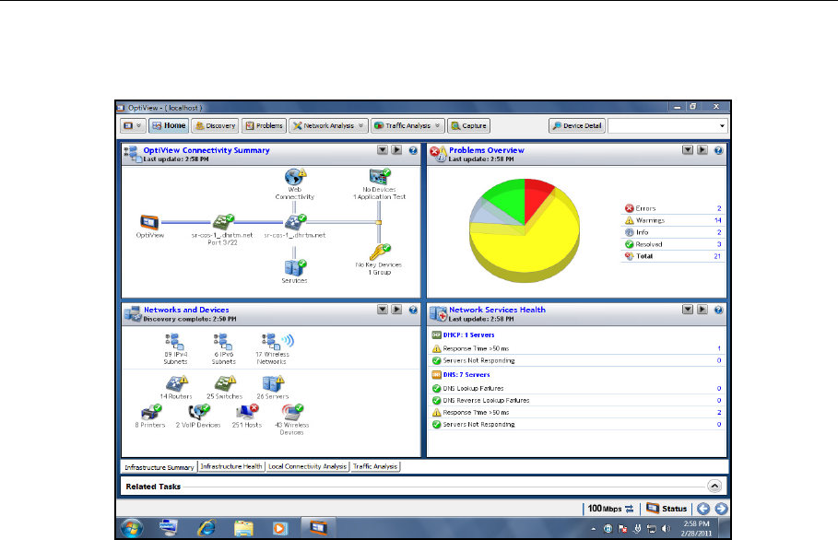838x540 pixels.
Task: Open the dropdown beside the leftmost toolbar icon
Action: click(x=139, y=125)
